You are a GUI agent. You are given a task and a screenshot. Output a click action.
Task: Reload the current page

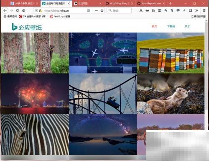18,10
